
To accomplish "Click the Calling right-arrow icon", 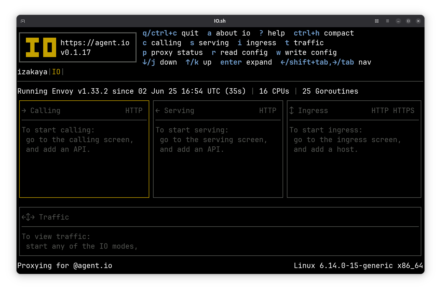I will [x=24, y=111].
